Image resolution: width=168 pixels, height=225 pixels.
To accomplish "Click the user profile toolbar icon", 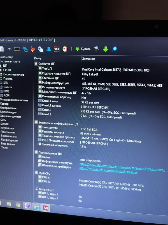I will tap(49, 49).
